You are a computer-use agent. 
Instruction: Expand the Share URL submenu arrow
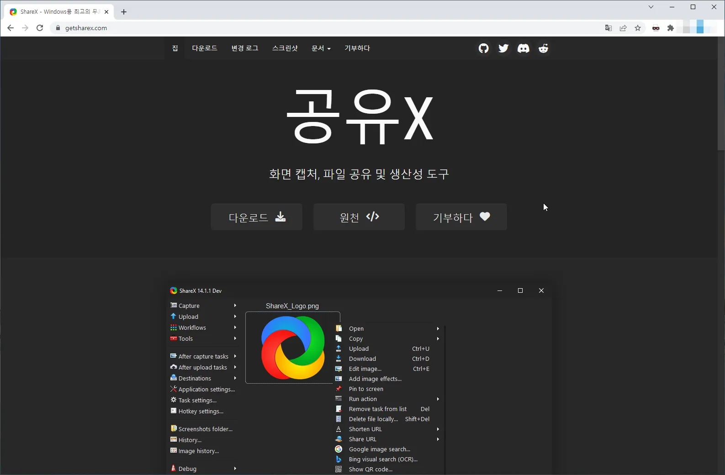(438, 439)
